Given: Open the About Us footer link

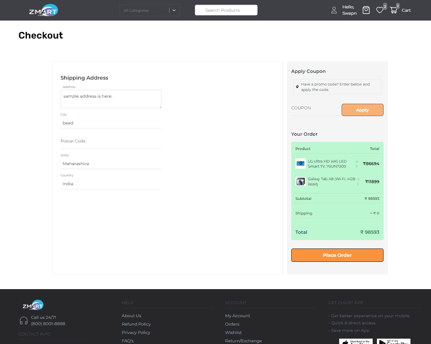Looking at the screenshot, I should coord(131,316).
